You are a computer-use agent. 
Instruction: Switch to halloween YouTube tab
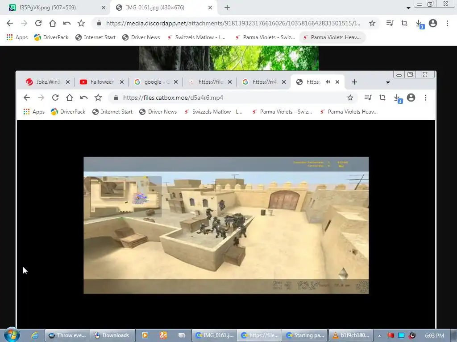click(x=101, y=82)
